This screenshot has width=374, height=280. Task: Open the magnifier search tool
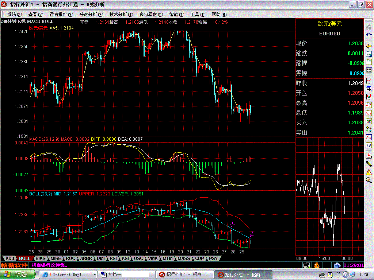click(369, 180)
